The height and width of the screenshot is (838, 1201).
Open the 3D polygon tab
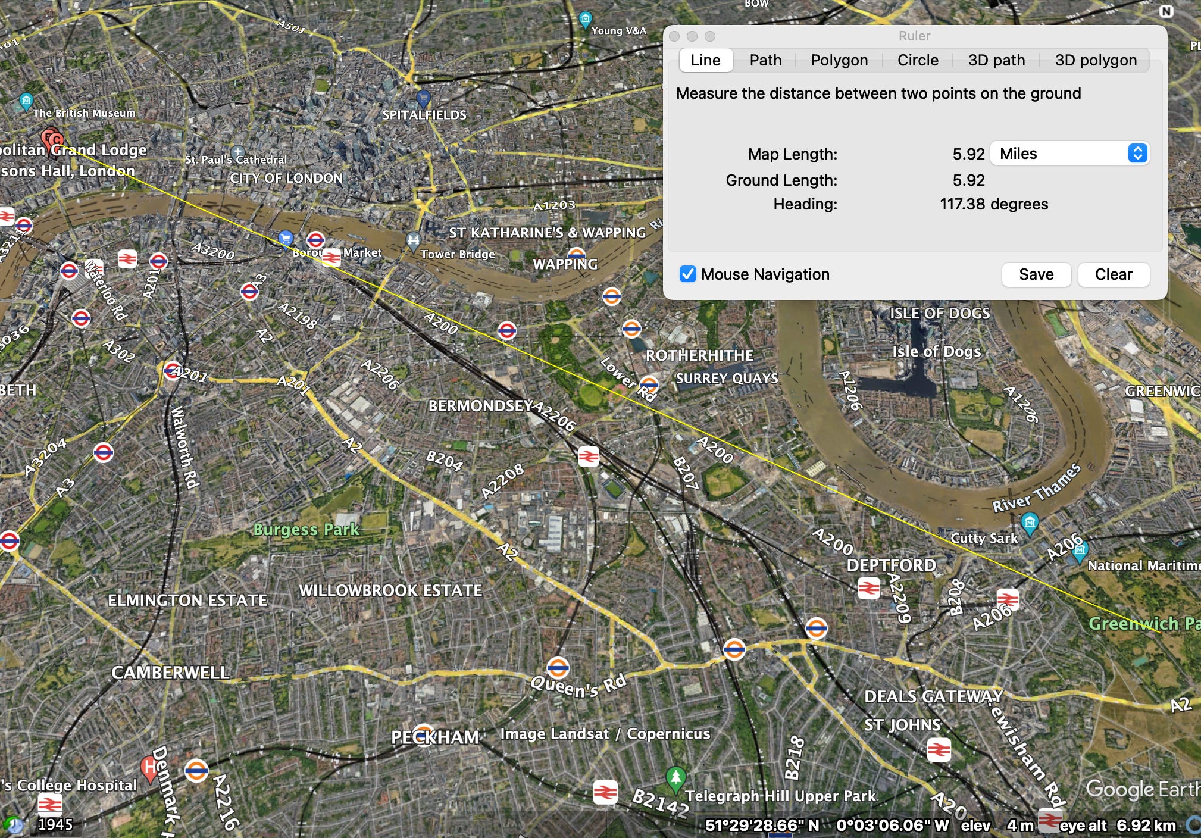coord(1096,60)
